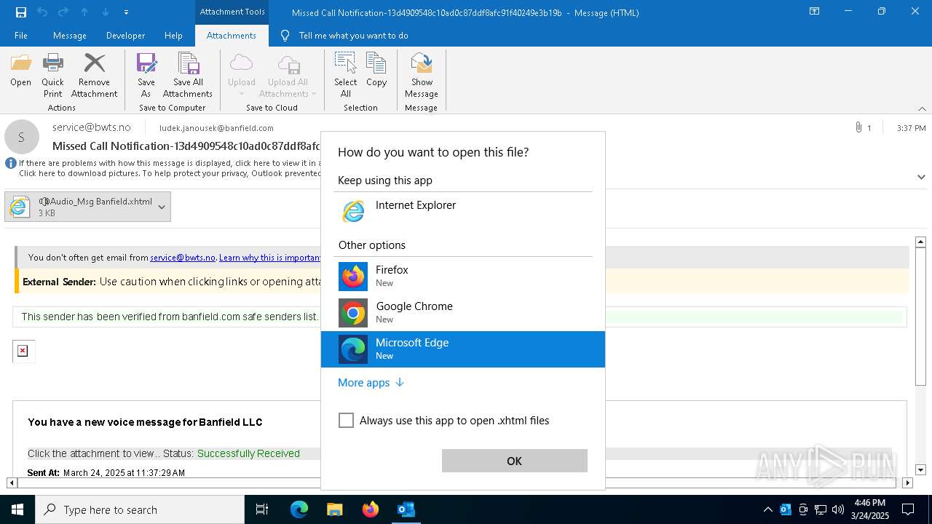This screenshot has width=932, height=524.
Task: Click the Windows Start button
Action: tap(17, 509)
